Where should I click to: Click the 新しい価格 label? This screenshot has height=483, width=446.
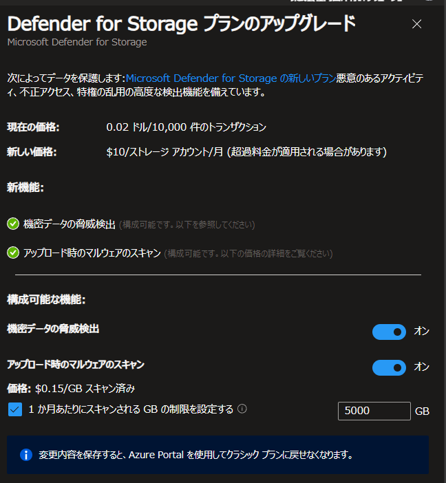pyautogui.click(x=32, y=152)
